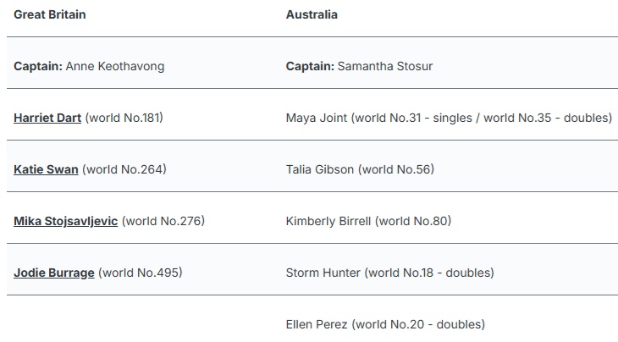618x342 pixels.
Task: Click the Great Britain column header
Action: point(50,14)
